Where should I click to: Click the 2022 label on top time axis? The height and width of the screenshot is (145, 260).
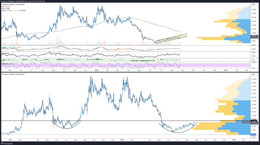pyautogui.click(x=96, y=70)
